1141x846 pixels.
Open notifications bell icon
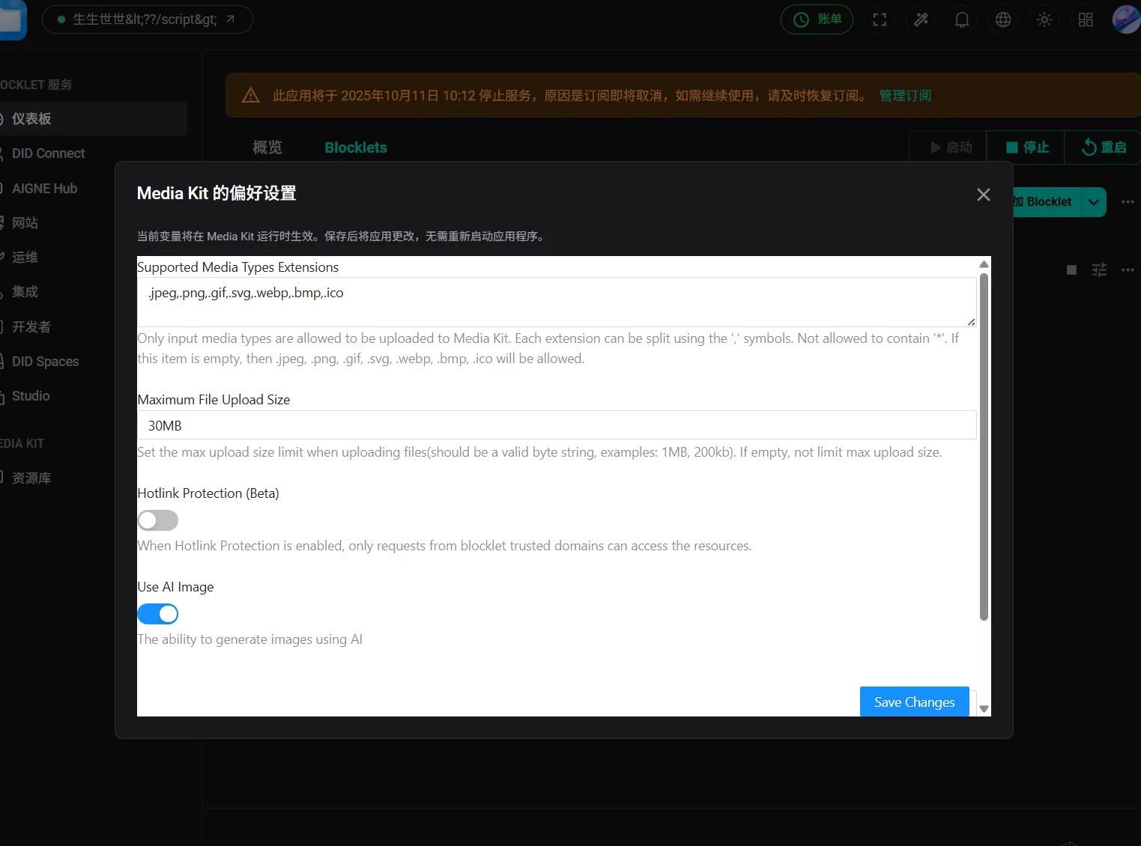[x=963, y=20]
